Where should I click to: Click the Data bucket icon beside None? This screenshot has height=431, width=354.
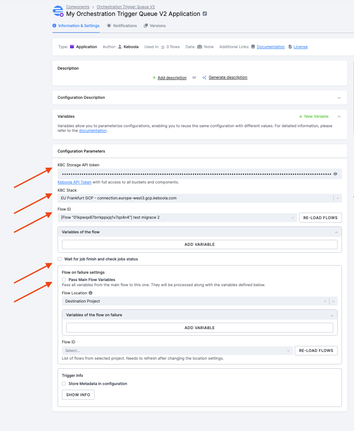point(199,47)
